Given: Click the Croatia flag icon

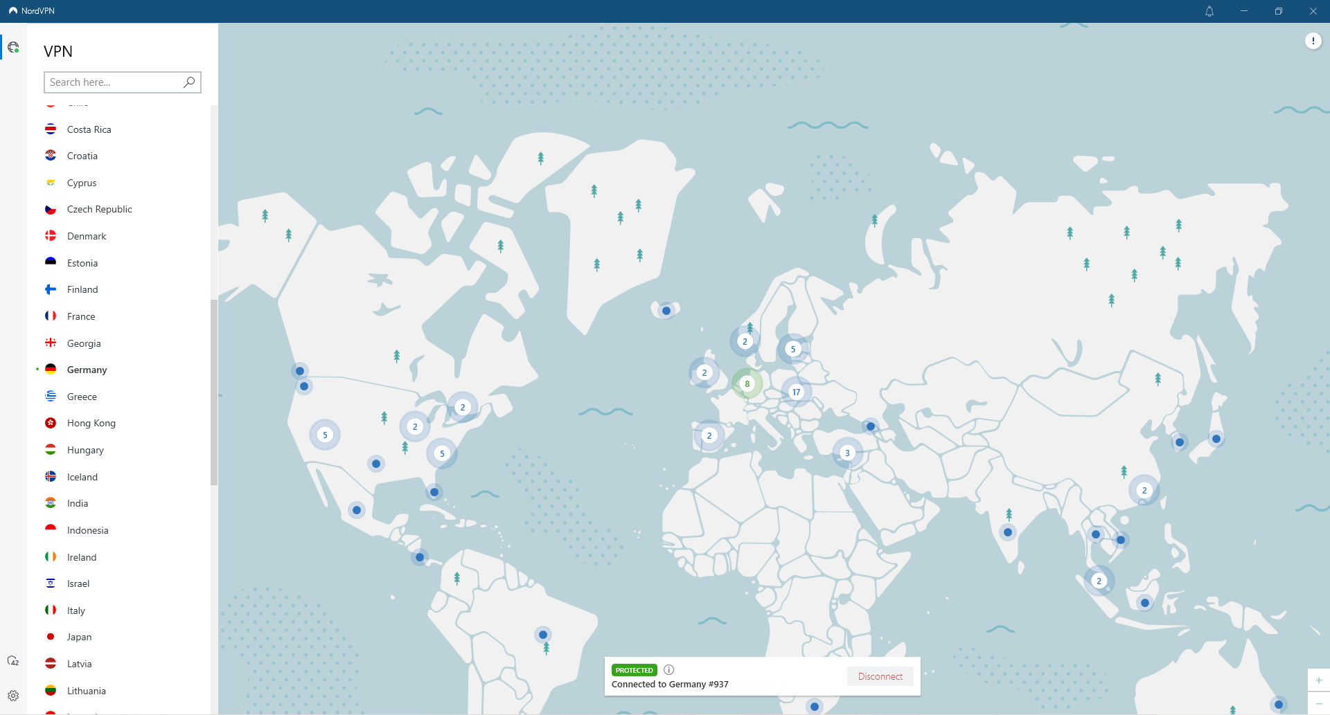Looking at the screenshot, I should coord(51,156).
